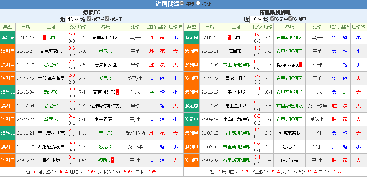Open 西悉尼流浪者 team link

(51, 147)
